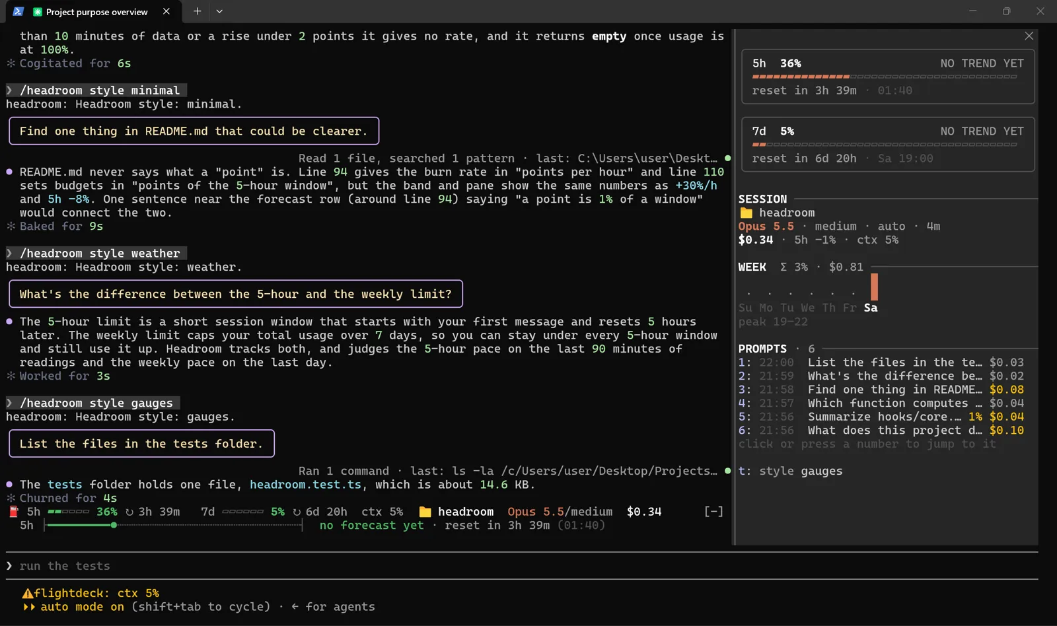Jump to prompt 4 Which function computes
The width and height of the screenshot is (1057, 626).
click(x=881, y=403)
